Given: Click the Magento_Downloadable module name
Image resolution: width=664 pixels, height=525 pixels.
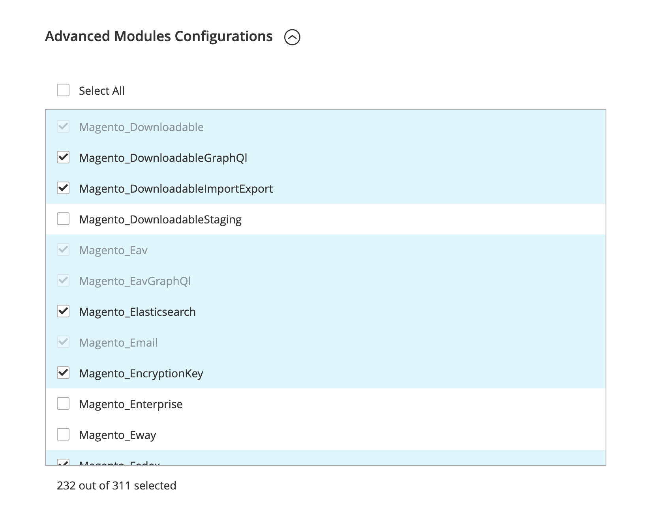Looking at the screenshot, I should tap(141, 127).
